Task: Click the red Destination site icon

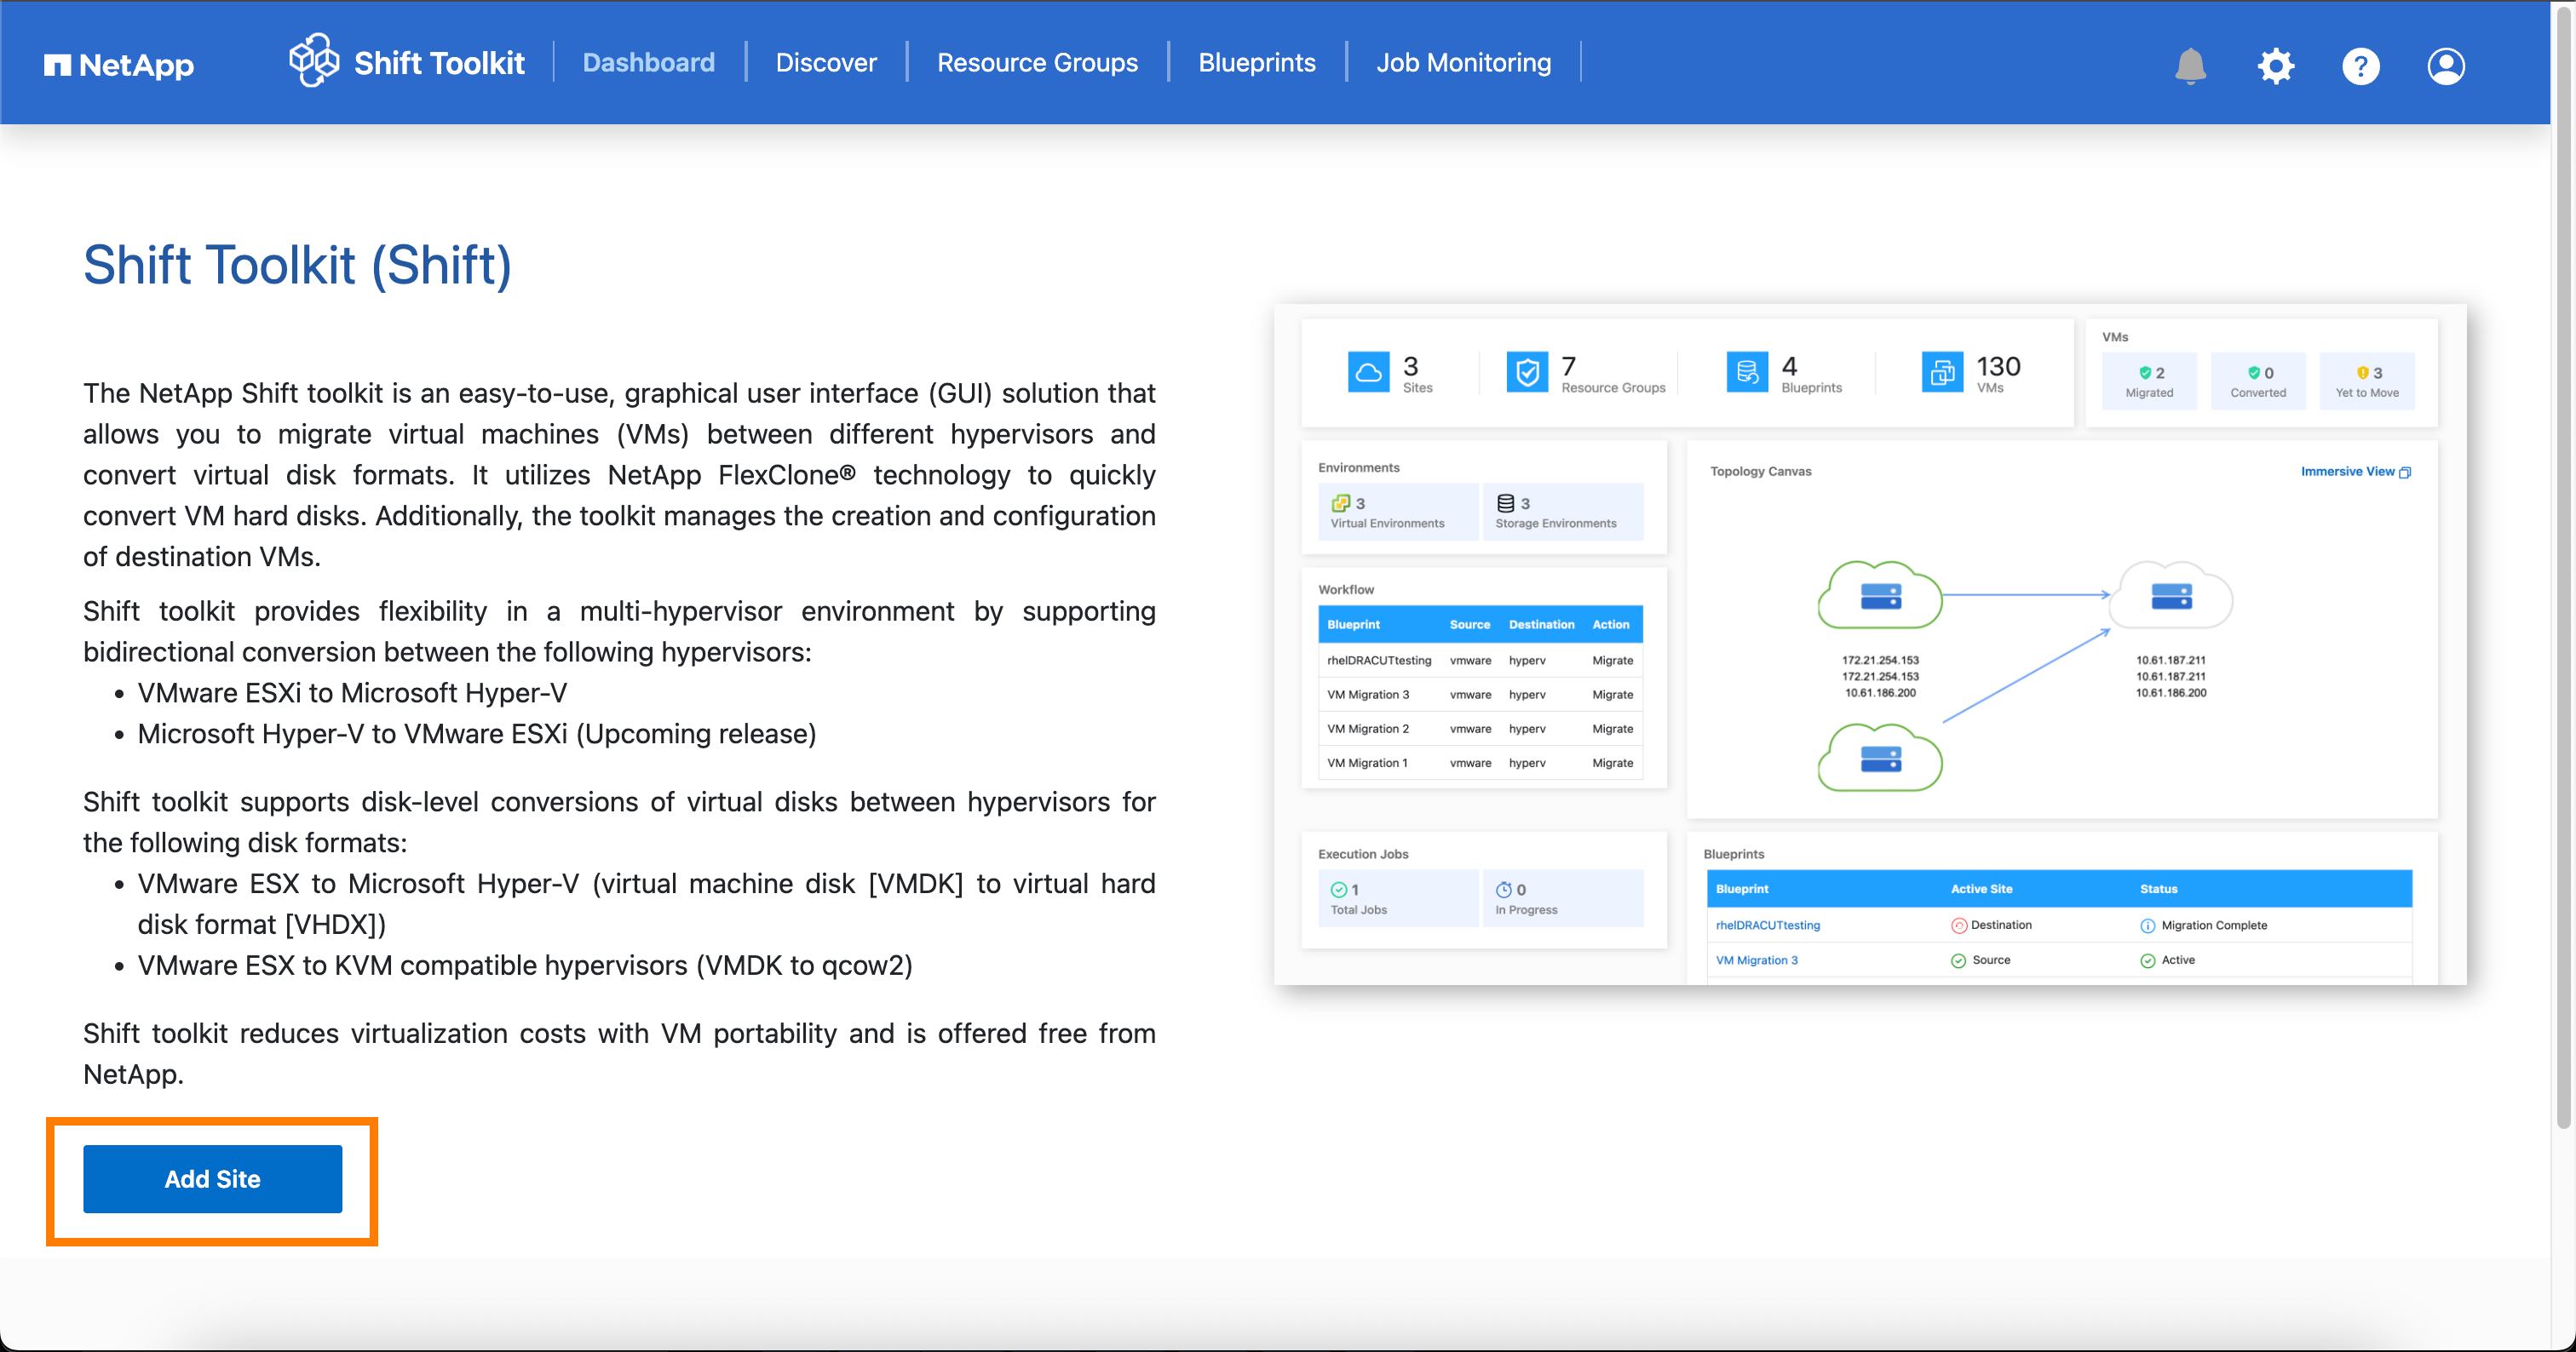Action: click(x=1959, y=926)
